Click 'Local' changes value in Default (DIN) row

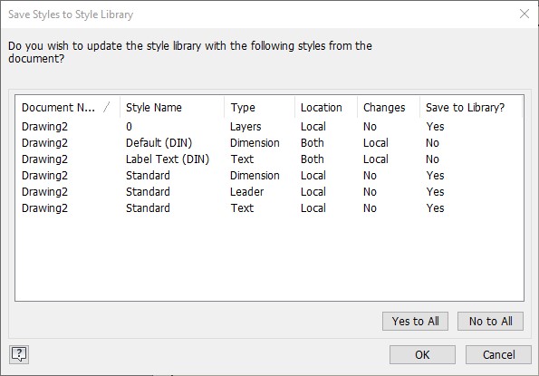tap(376, 142)
